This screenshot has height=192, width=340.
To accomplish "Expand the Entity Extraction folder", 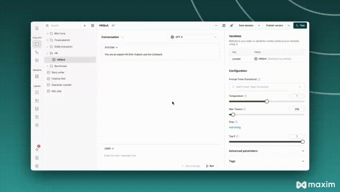I will (47, 47).
